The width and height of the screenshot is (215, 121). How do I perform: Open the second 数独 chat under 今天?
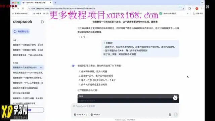point(28,50)
